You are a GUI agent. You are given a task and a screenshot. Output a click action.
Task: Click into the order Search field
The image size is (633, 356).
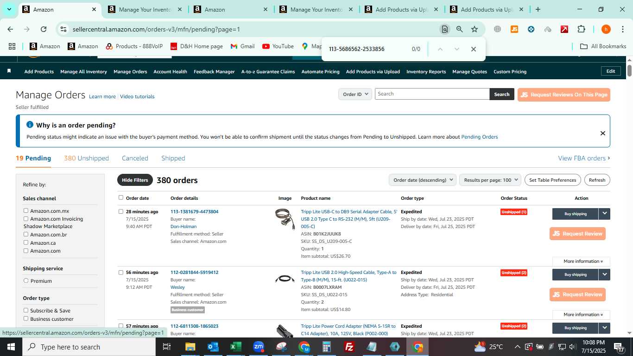tap(432, 94)
